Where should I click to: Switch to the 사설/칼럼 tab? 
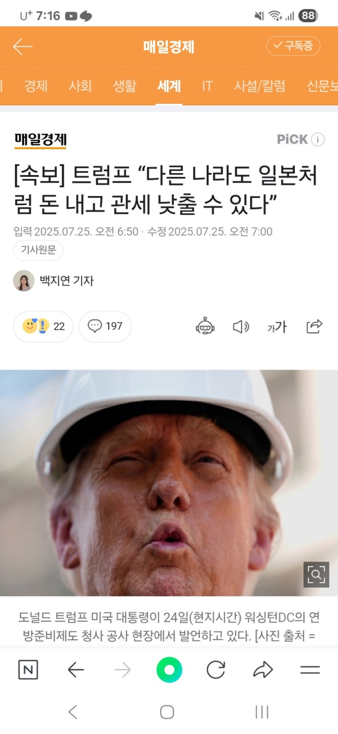(259, 86)
